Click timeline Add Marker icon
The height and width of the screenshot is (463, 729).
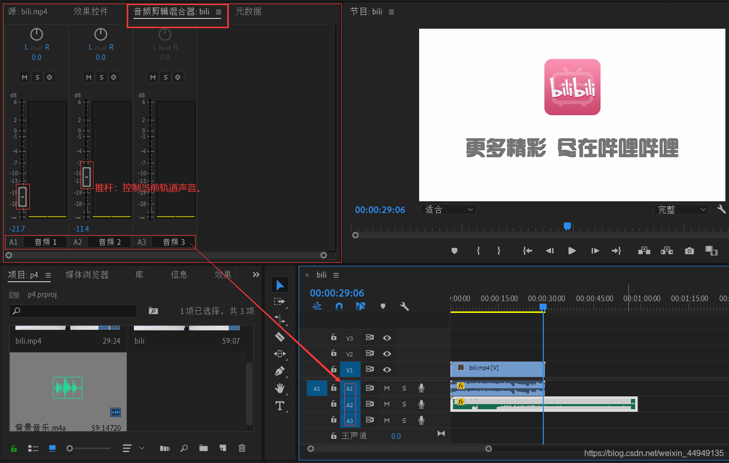(x=383, y=306)
